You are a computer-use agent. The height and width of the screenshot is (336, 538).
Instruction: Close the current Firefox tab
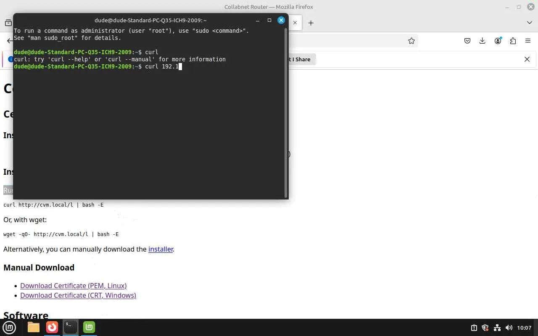(x=295, y=23)
